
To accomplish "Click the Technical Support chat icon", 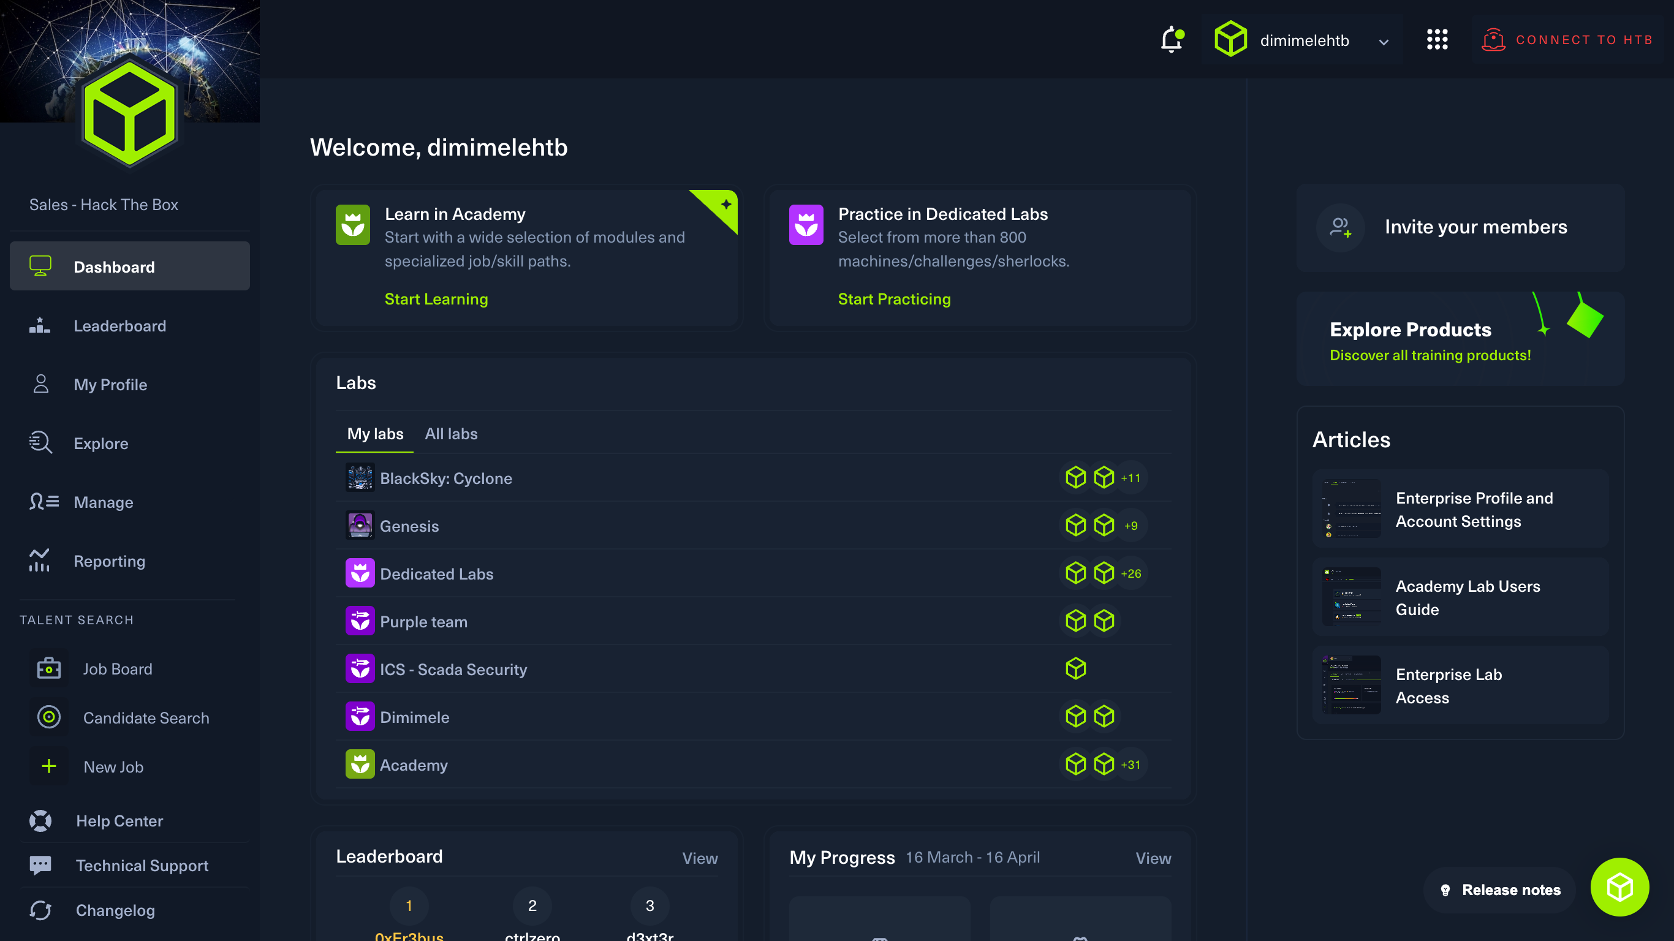I will (x=40, y=865).
